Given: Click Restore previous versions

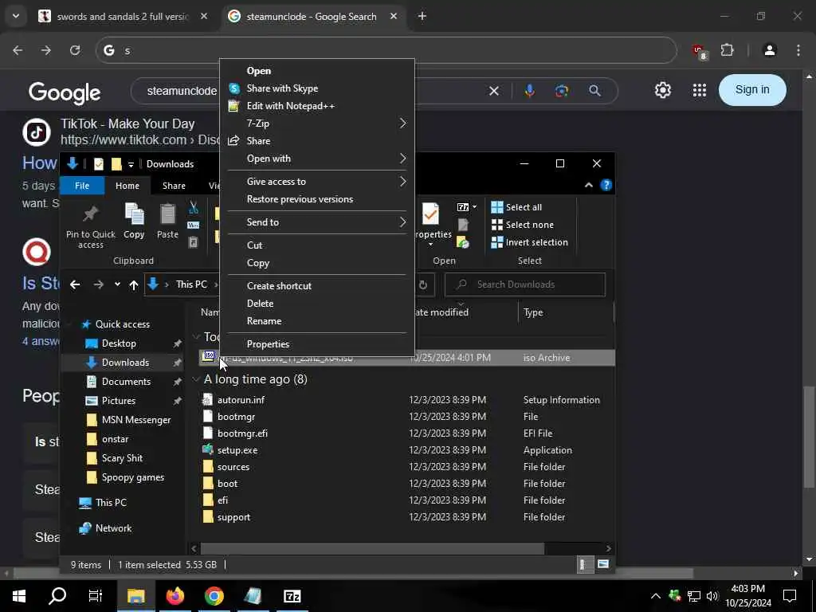Looking at the screenshot, I should click(300, 199).
